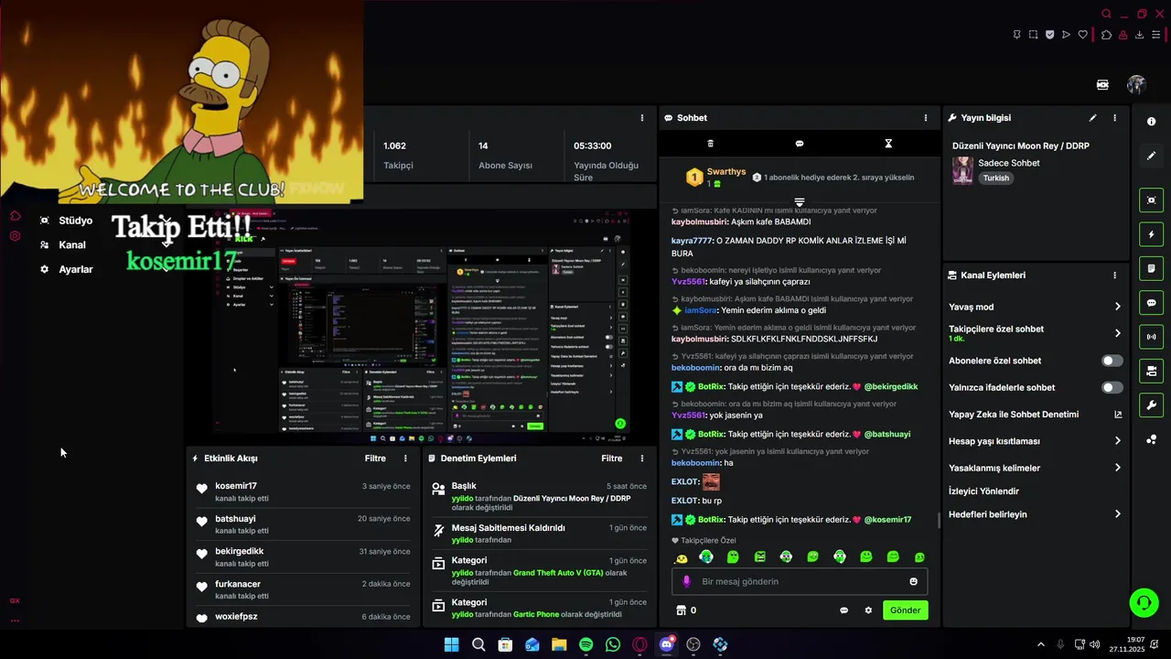
Task: Toggle the wrench widget icon in right sidebar
Action: tap(1151, 405)
